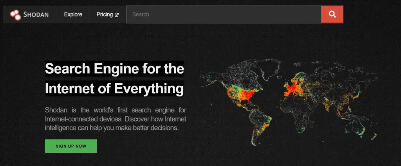401x166 pixels.
Task: Click the Shodan logo icon
Action: pos(15,15)
